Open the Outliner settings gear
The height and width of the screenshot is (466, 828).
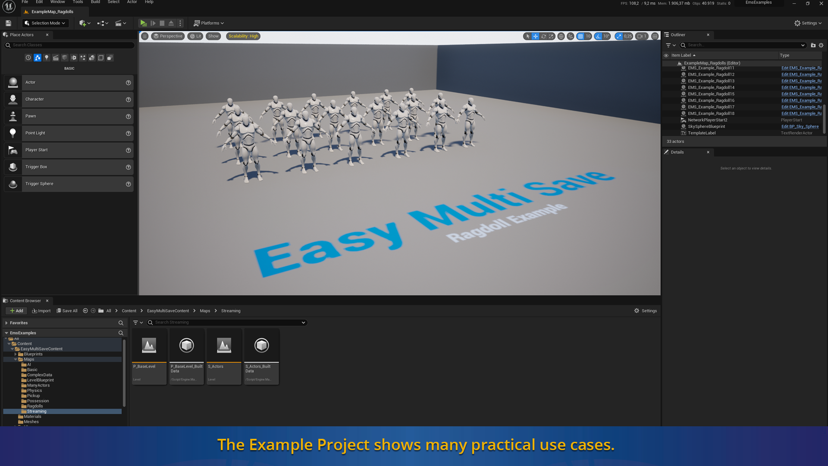coord(821,45)
